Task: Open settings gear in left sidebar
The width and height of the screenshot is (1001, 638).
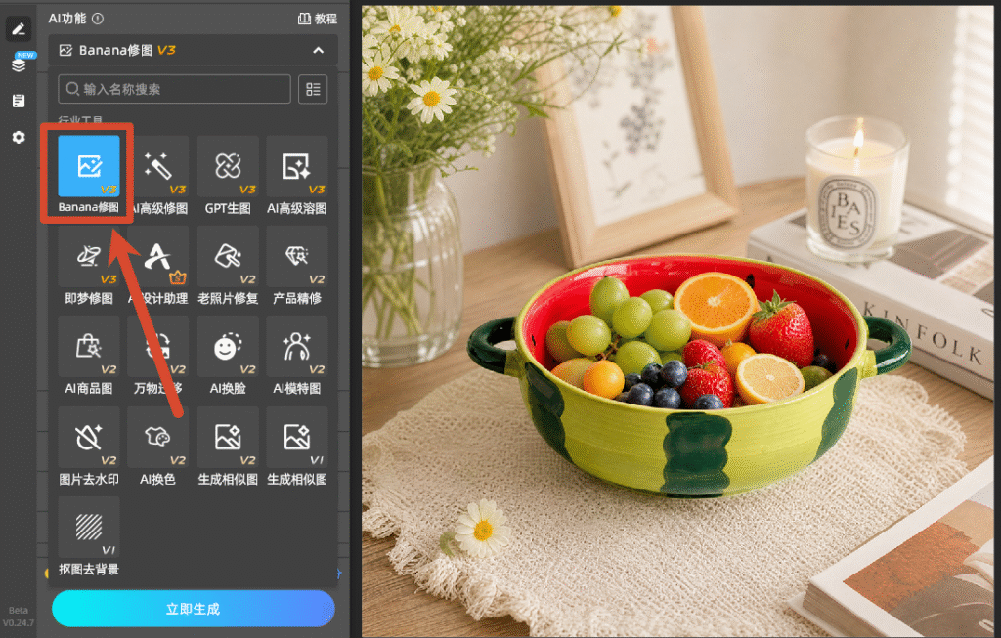Action: (19, 137)
